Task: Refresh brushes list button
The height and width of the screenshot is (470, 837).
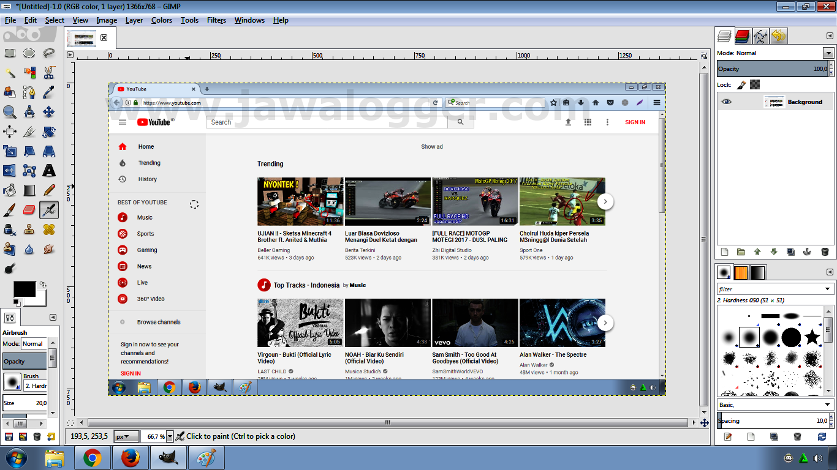Action: pyautogui.click(x=822, y=436)
